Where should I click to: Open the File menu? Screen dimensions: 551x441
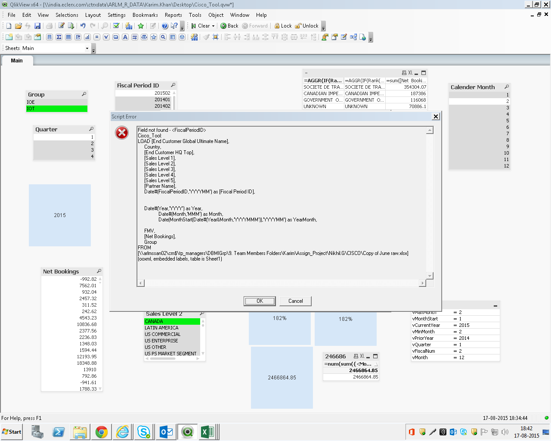(x=12, y=15)
